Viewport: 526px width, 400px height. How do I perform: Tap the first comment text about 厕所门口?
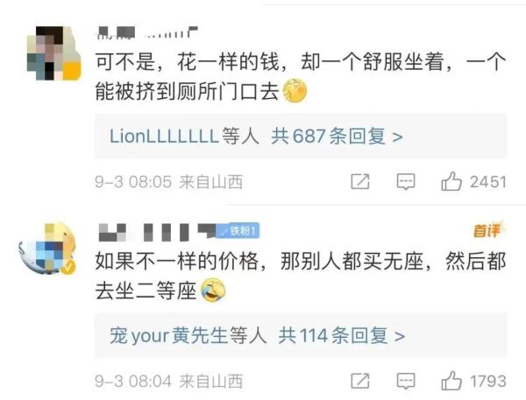click(301, 77)
